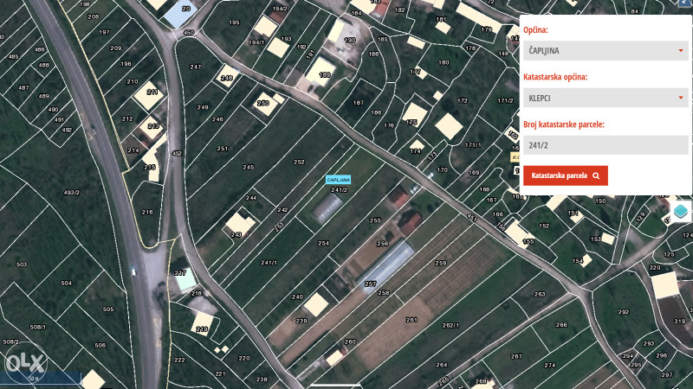Pick parcel 264

tap(442, 365)
